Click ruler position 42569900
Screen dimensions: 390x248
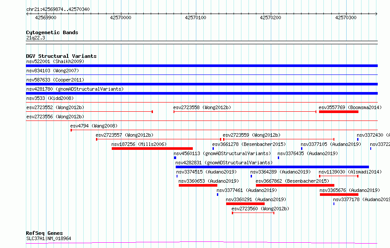46,18
